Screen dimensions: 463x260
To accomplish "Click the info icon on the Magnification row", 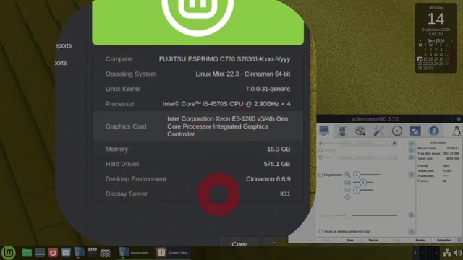I will pos(411,175).
